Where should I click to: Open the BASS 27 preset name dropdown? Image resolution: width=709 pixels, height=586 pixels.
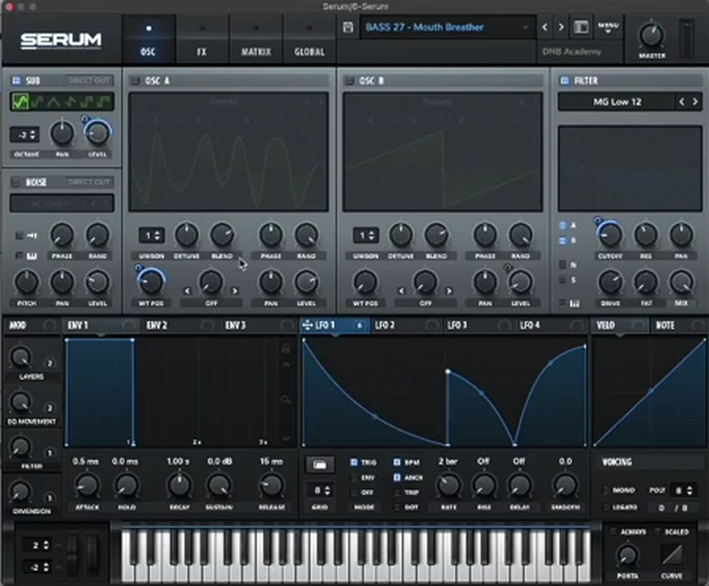[448, 27]
